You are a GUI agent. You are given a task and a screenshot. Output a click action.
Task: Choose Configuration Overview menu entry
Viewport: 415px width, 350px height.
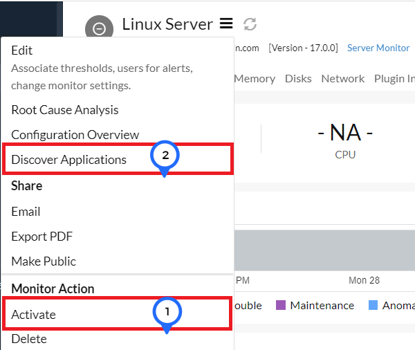point(75,135)
